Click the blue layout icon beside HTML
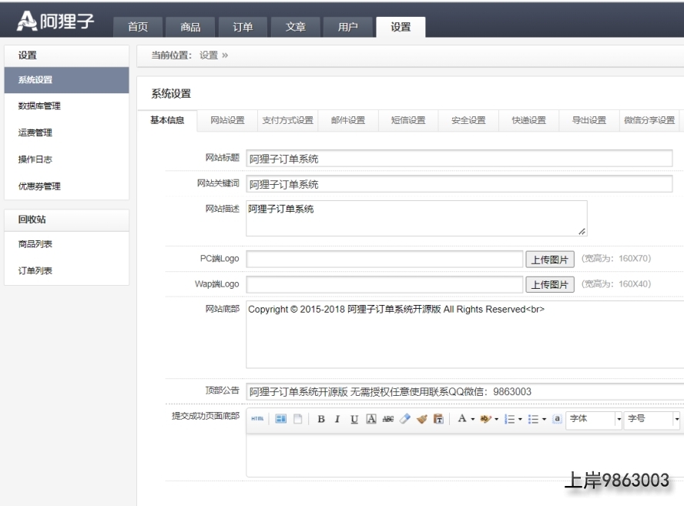 point(281,419)
